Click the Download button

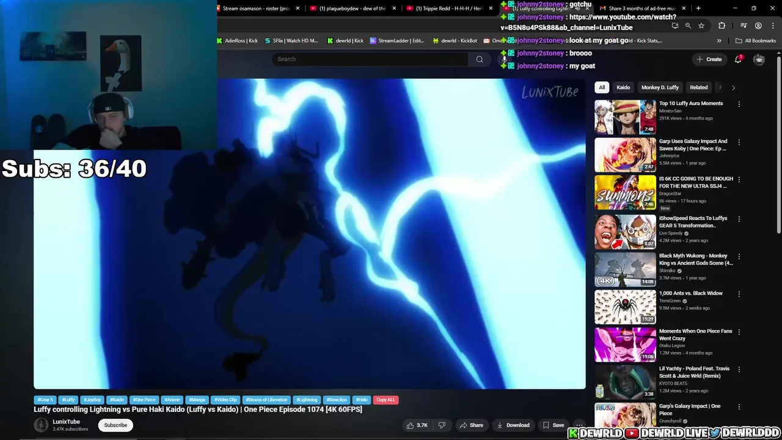click(513, 425)
